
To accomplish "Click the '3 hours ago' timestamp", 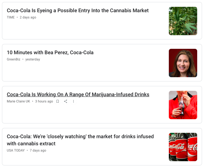I will tap(44, 101).
